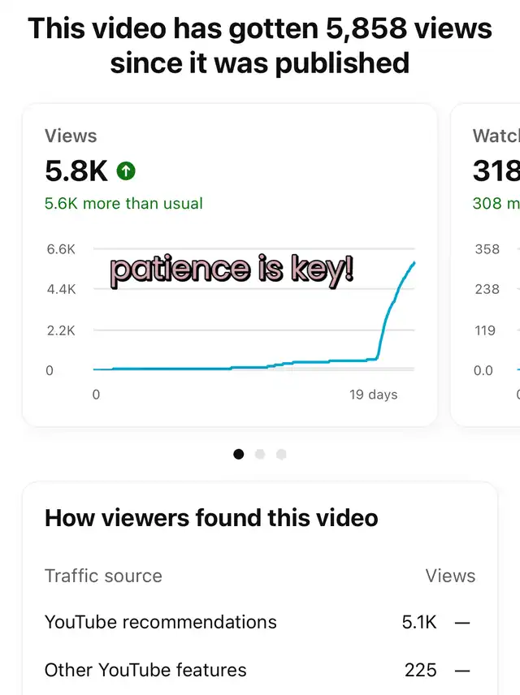Select the first carousel page dot
This screenshot has height=695, width=520.
[239, 455]
